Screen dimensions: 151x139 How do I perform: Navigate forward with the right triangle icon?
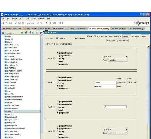pos(63,23)
